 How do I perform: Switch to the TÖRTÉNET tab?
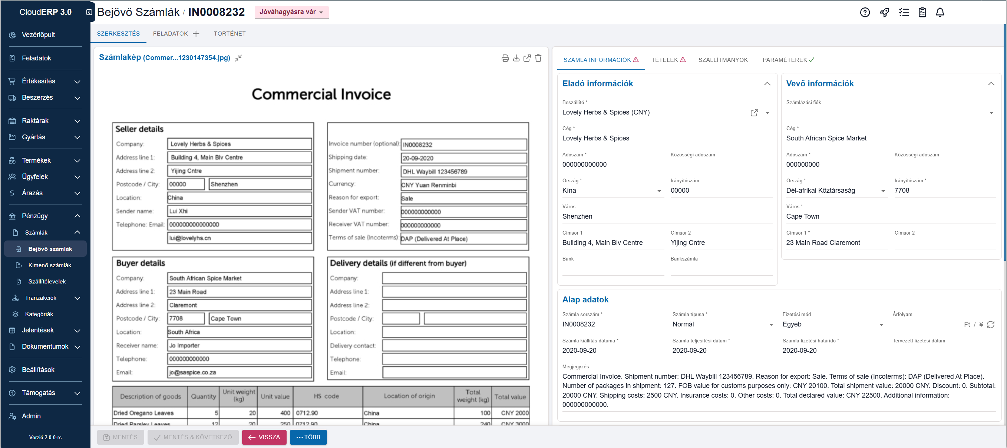click(x=230, y=34)
